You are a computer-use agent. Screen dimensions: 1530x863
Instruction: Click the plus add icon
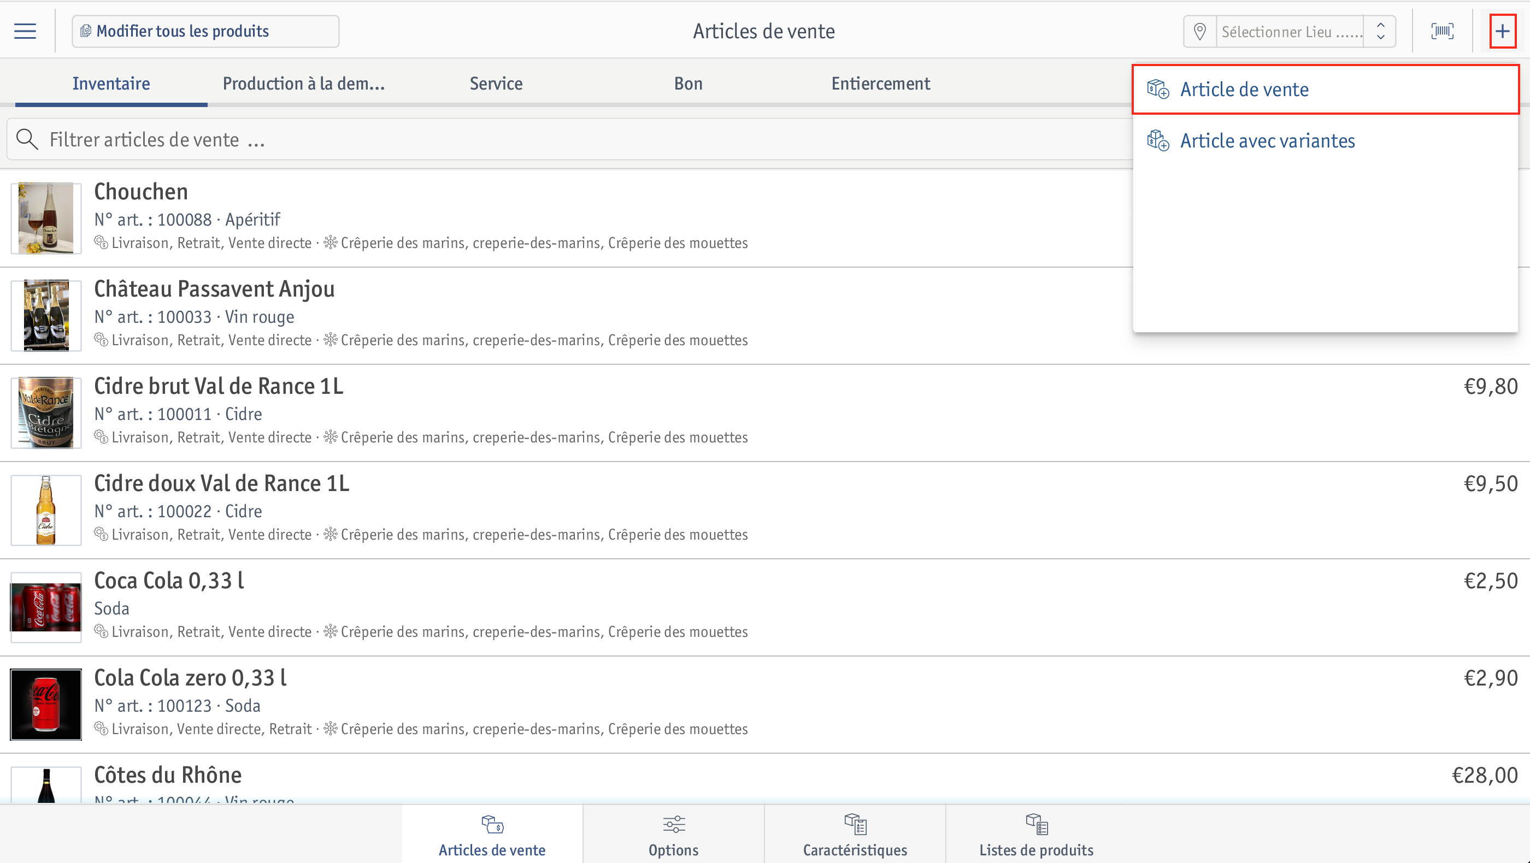(1503, 31)
